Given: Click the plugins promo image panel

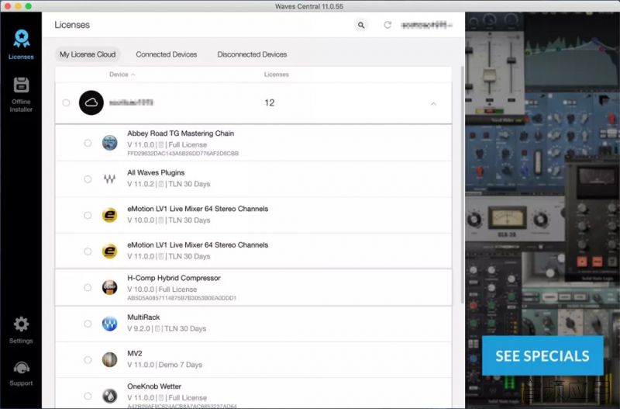Looking at the screenshot, I should pos(542,210).
